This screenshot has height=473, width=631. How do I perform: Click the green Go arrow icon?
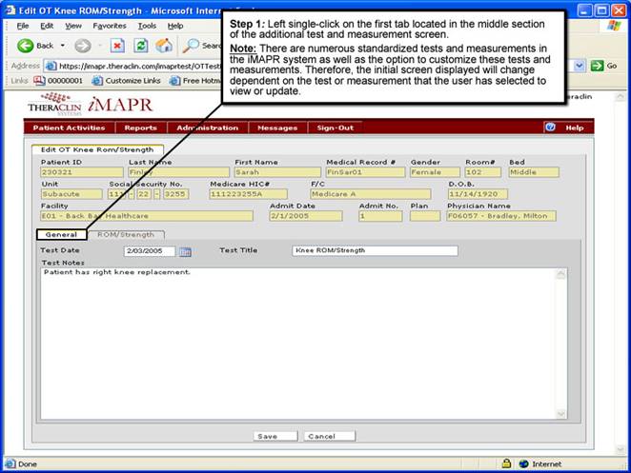[598, 65]
